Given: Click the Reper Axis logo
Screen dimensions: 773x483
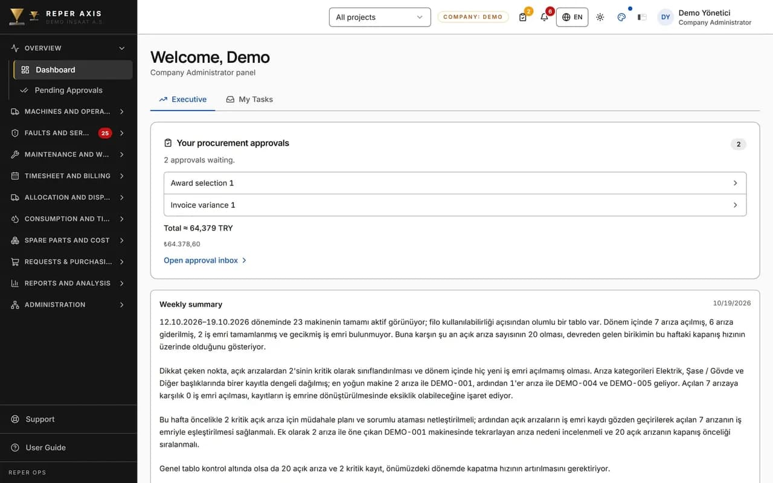Looking at the screenshot, I should (x=17, y=16).
